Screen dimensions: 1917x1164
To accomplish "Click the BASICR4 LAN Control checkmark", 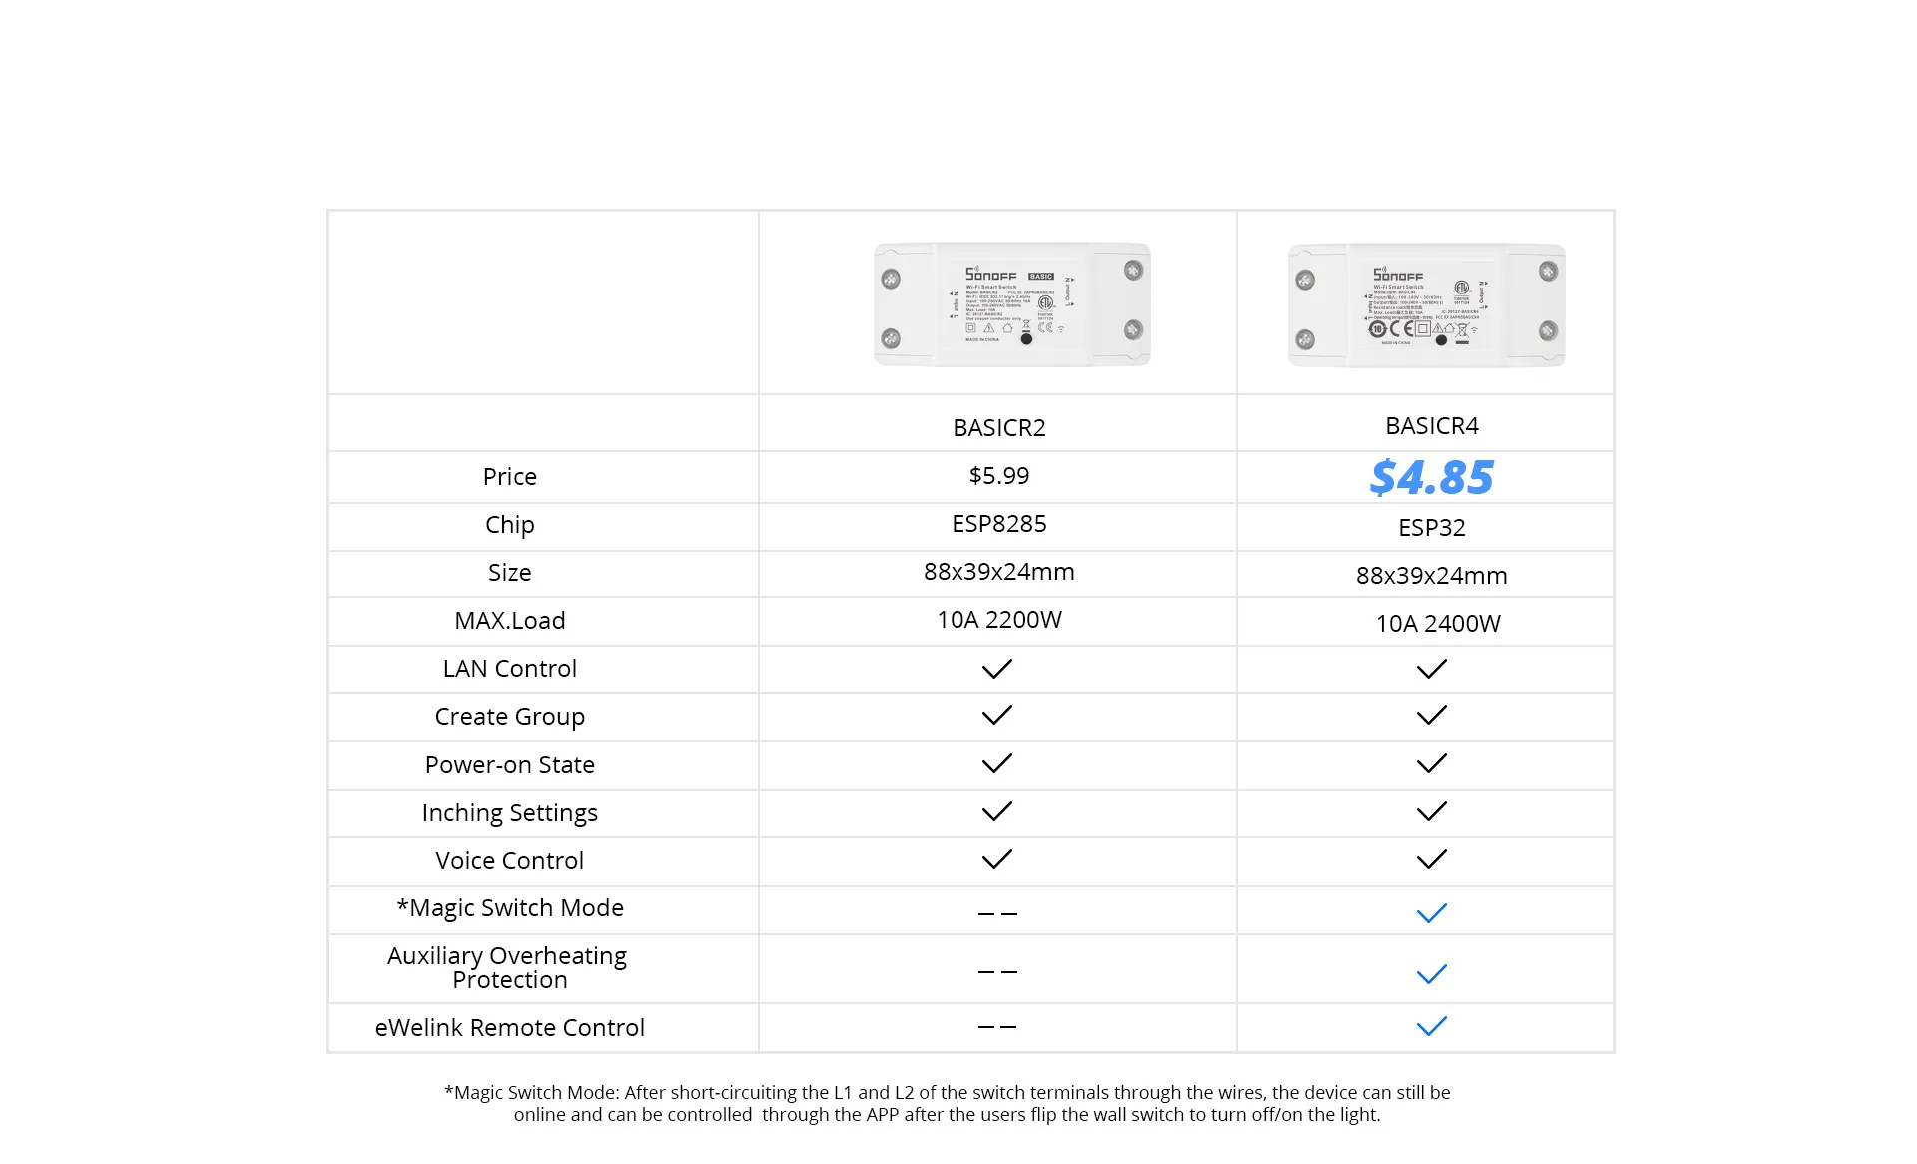I will pos(1431,669).
